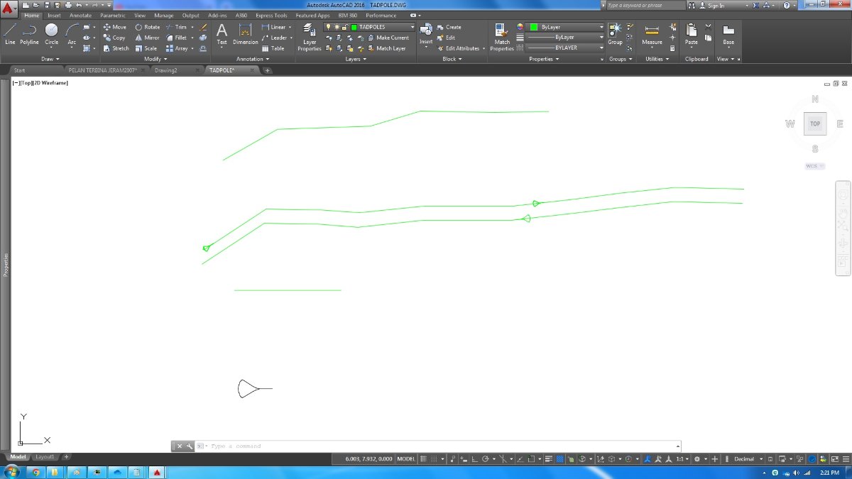Select the Polyline tool
Screen dimensions: 852x479
click(x=29, y=33)
